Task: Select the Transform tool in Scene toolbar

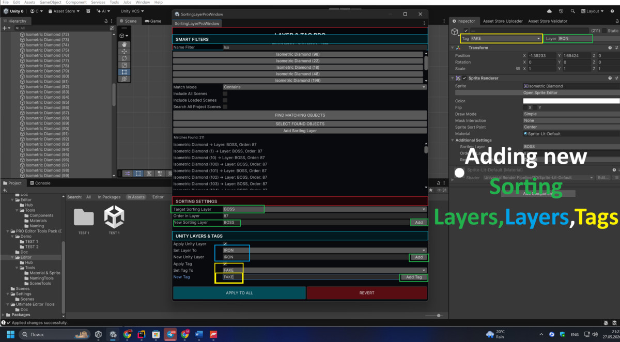Action: tap(124, 79)
